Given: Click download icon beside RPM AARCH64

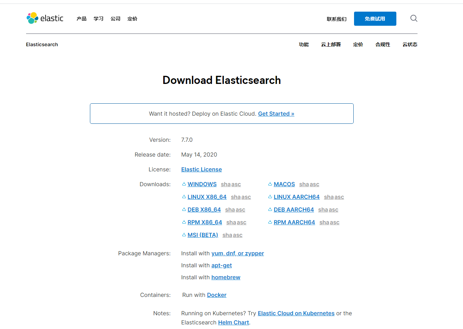Looking at the screenshot, I should point(270,222).
